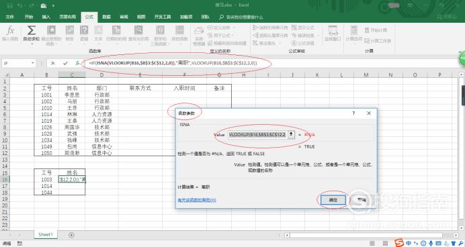
Task: Open the Review tab
Action: [124, 17]
